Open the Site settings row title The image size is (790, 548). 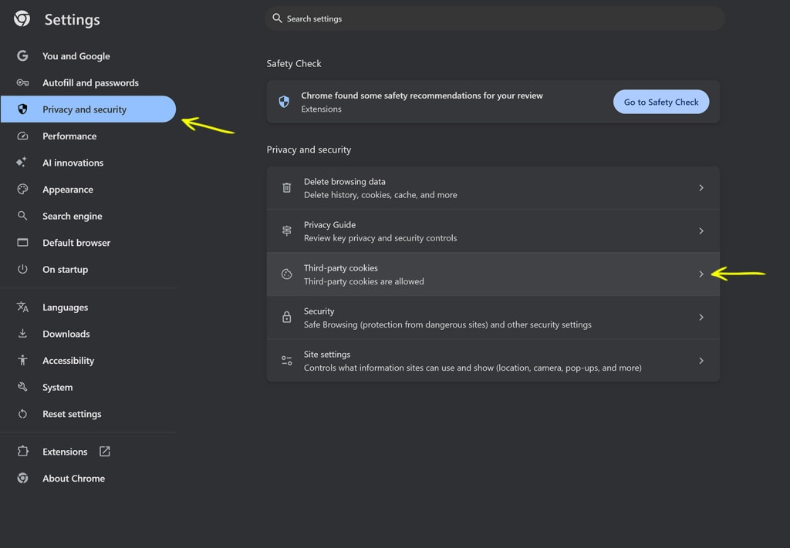327,355
